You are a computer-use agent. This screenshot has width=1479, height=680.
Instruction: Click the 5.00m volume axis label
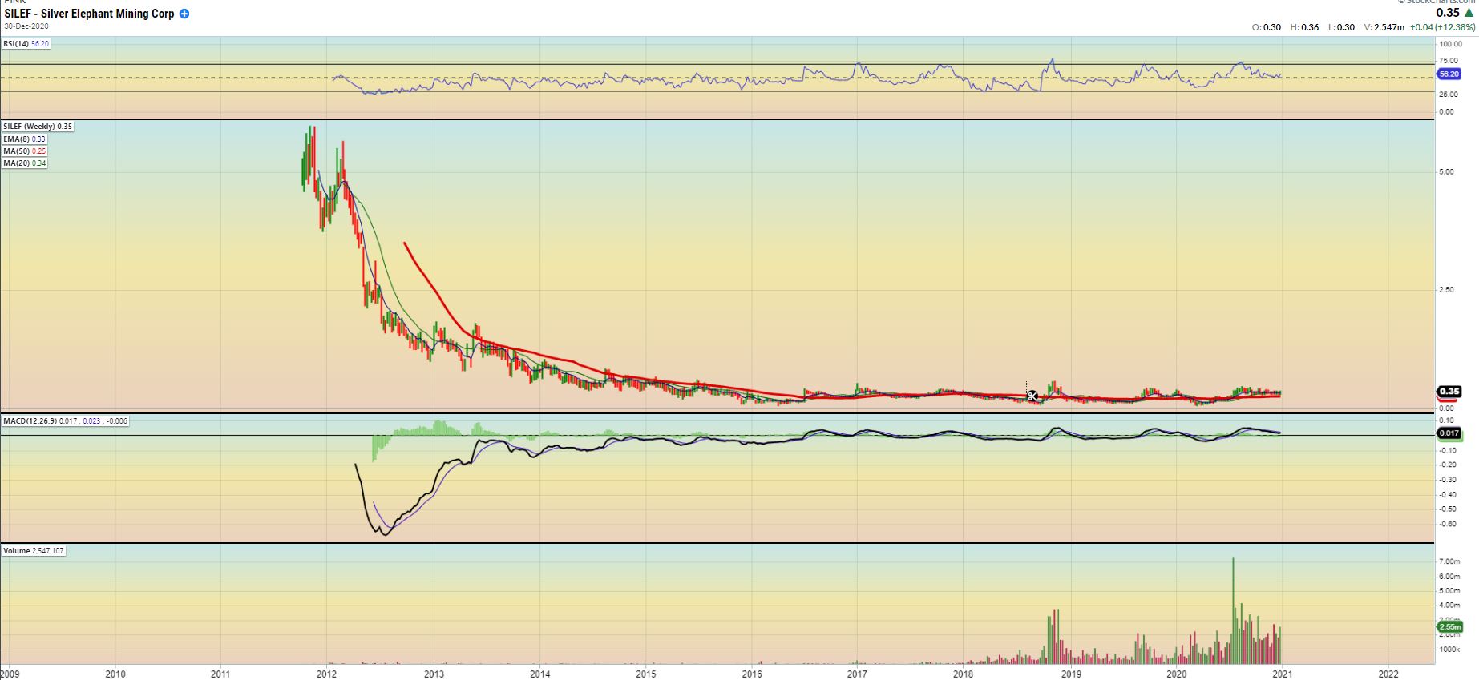pyautogui.click(x=1449, y=591)
